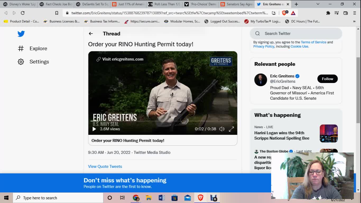Visit ericgreitens.com link on video

click(120, 59)
